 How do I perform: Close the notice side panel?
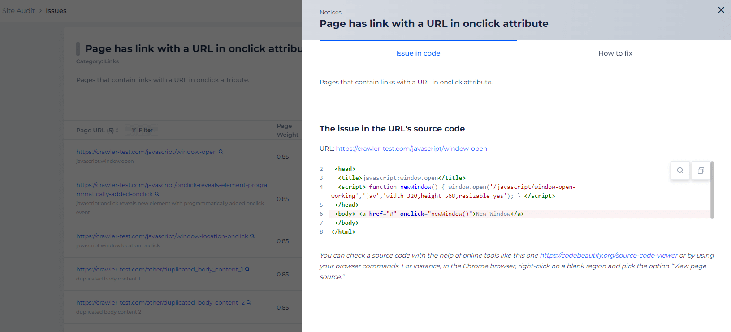721,10
